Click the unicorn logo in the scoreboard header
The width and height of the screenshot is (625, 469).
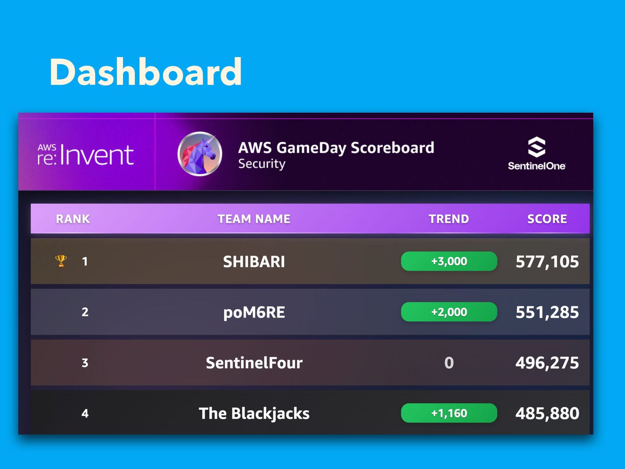(200, 154)
